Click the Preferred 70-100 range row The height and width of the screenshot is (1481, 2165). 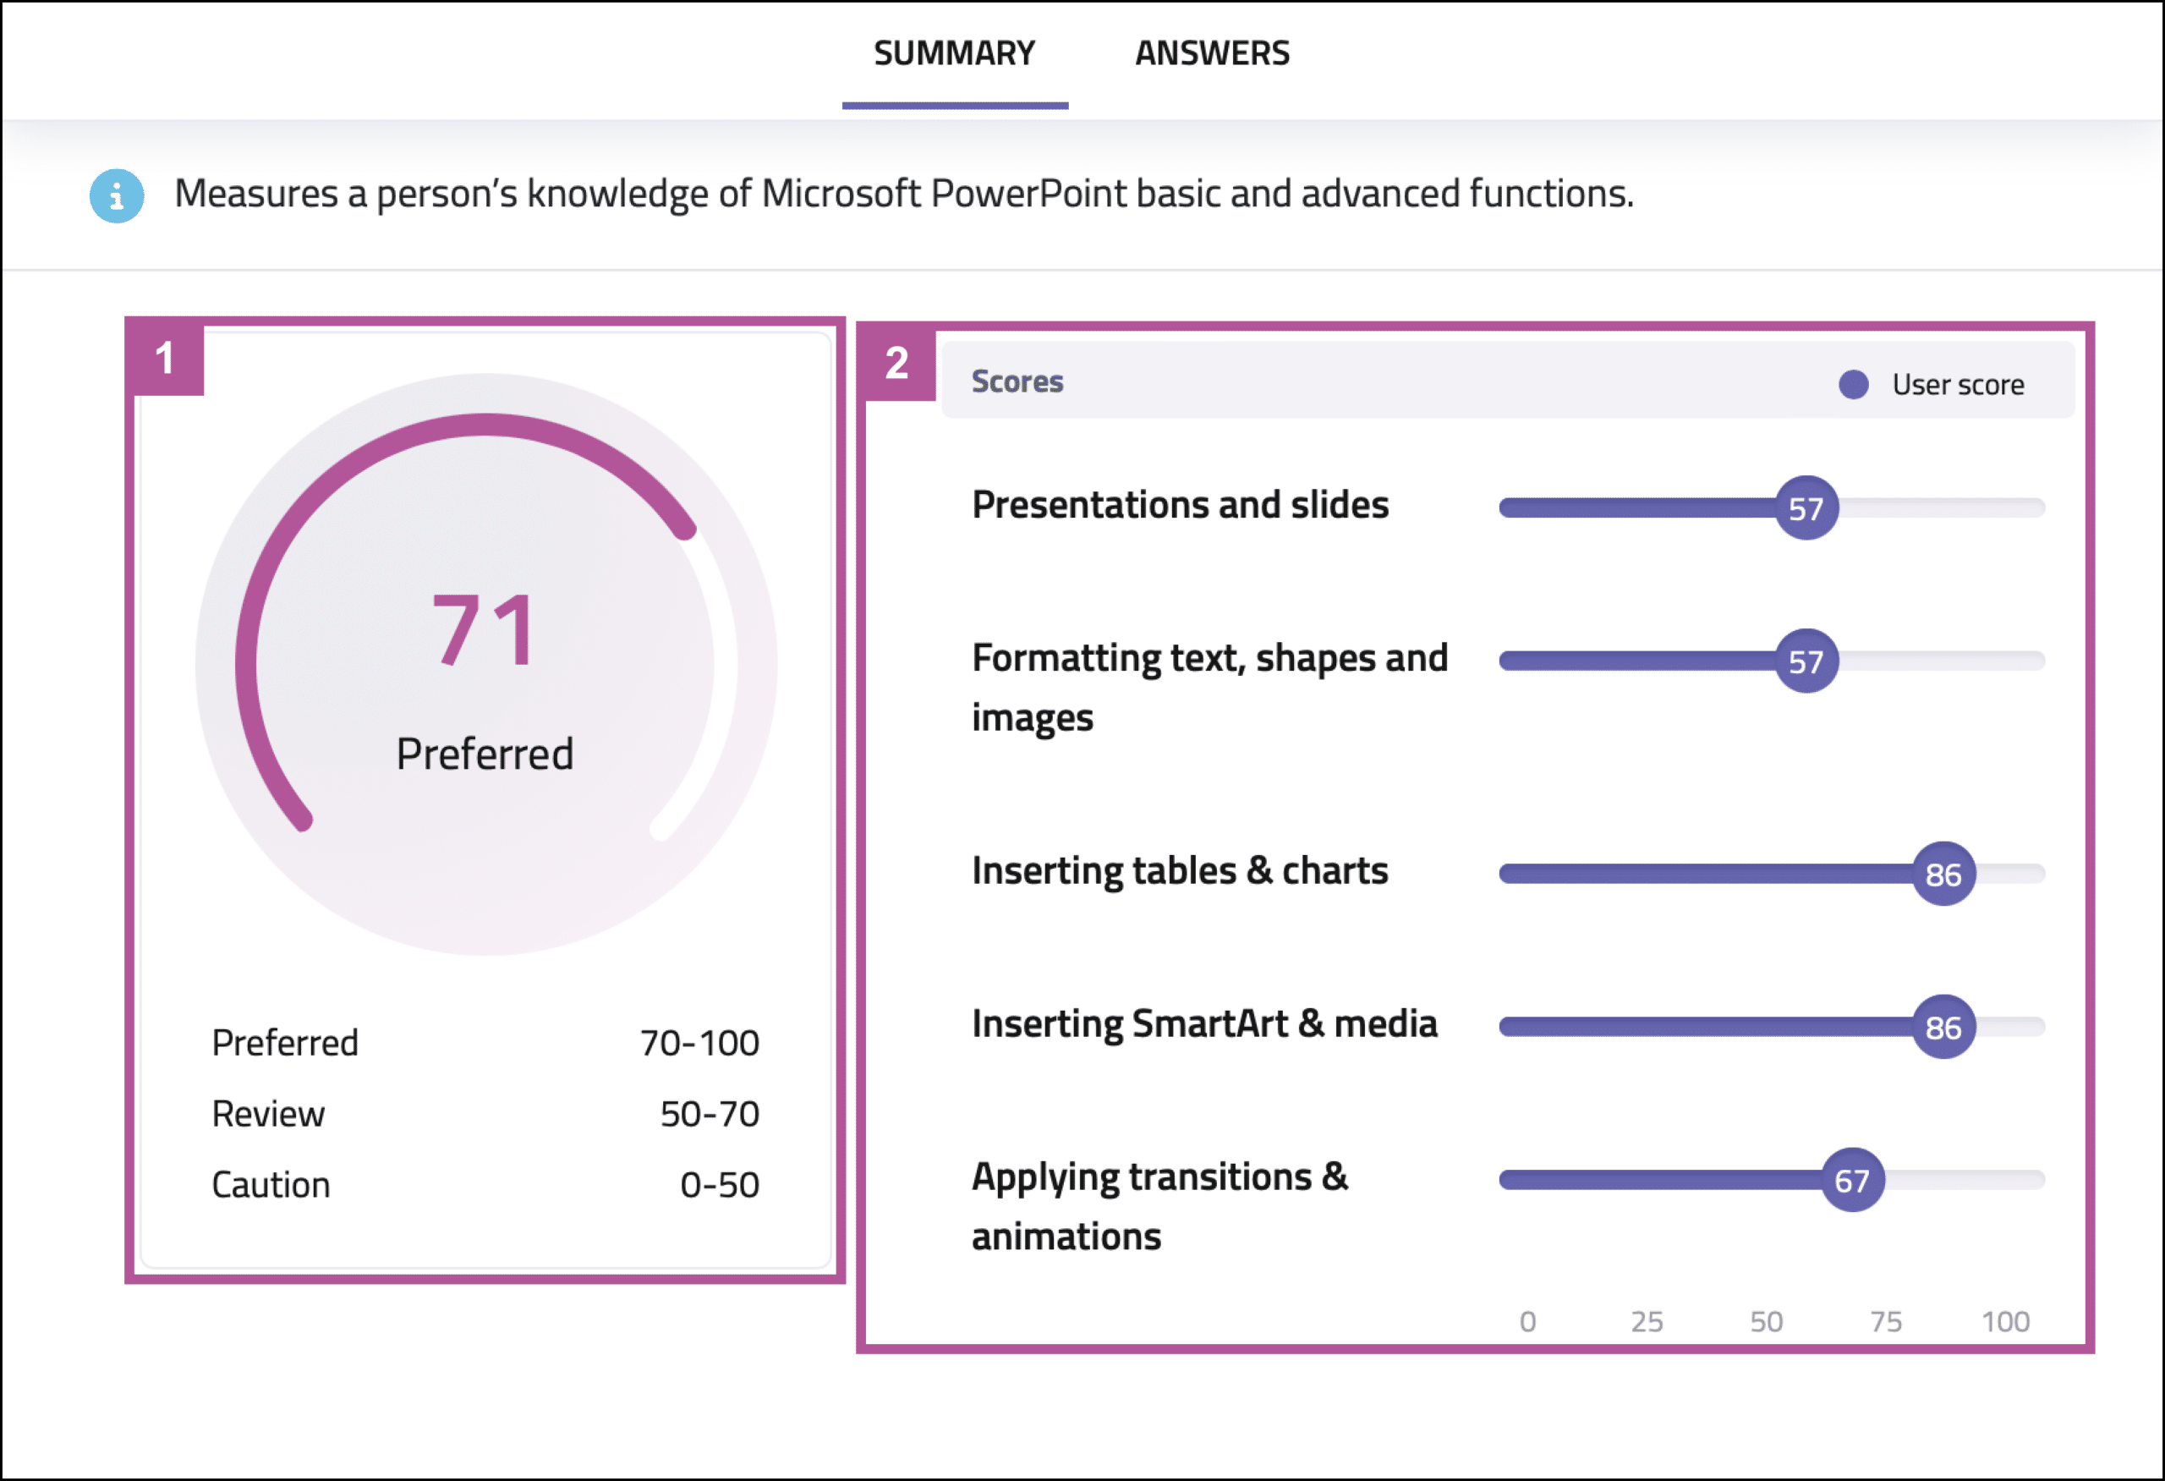coord(485,1042)
